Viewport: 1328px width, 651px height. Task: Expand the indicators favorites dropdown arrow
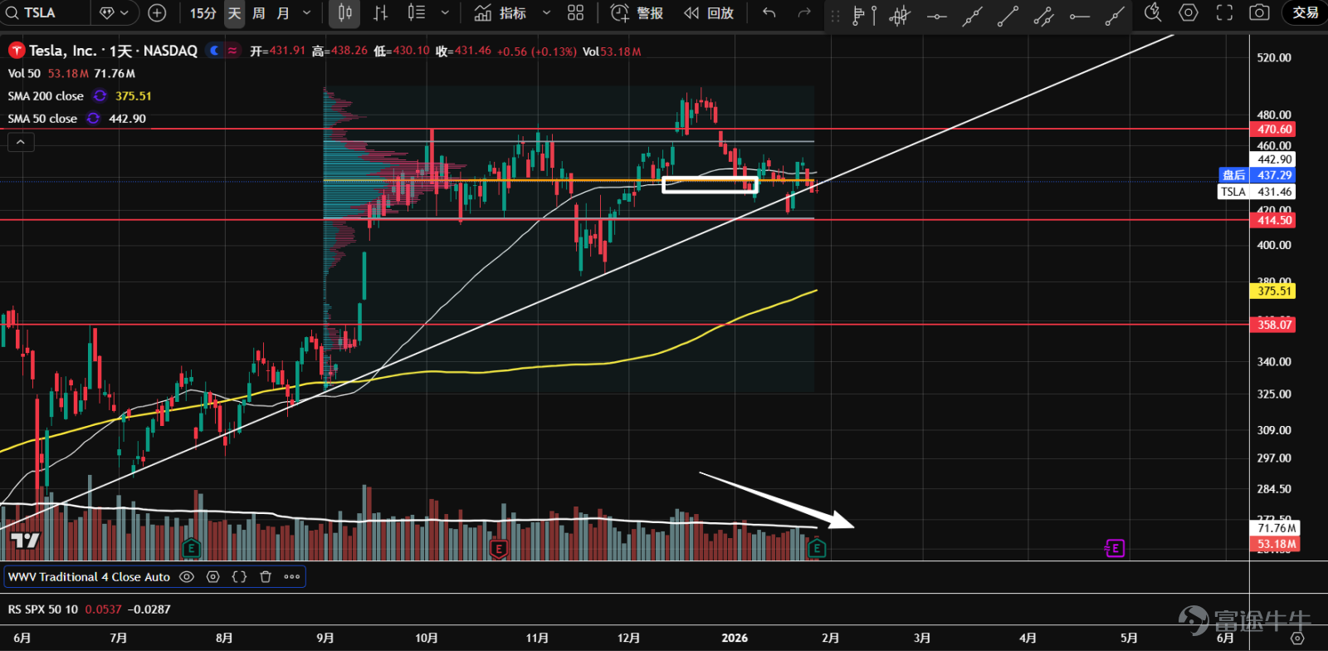(x=546, y=12)
